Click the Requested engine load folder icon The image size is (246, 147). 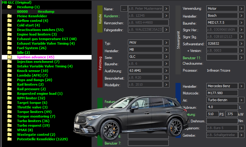pos(9,94)
